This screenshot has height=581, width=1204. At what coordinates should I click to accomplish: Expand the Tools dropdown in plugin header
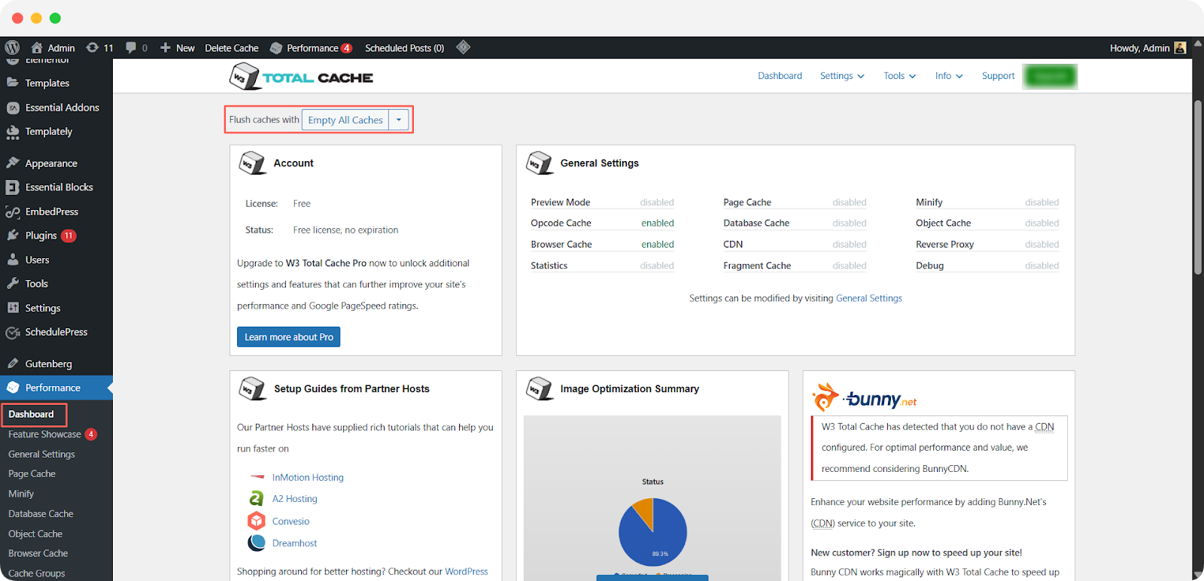coord(900,76)
